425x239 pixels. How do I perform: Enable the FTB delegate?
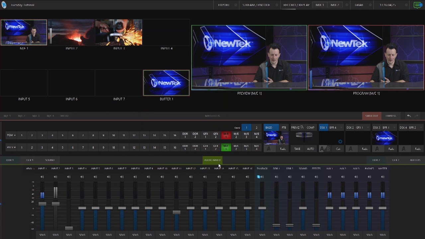click(284, 127)
